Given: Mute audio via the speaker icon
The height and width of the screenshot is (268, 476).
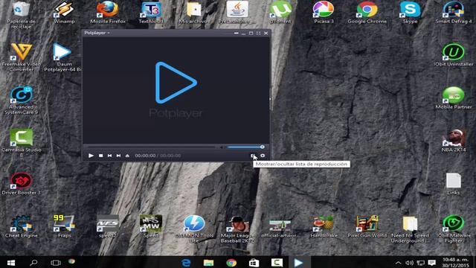Looking at the screenshot, I should (x=222, y=147).
